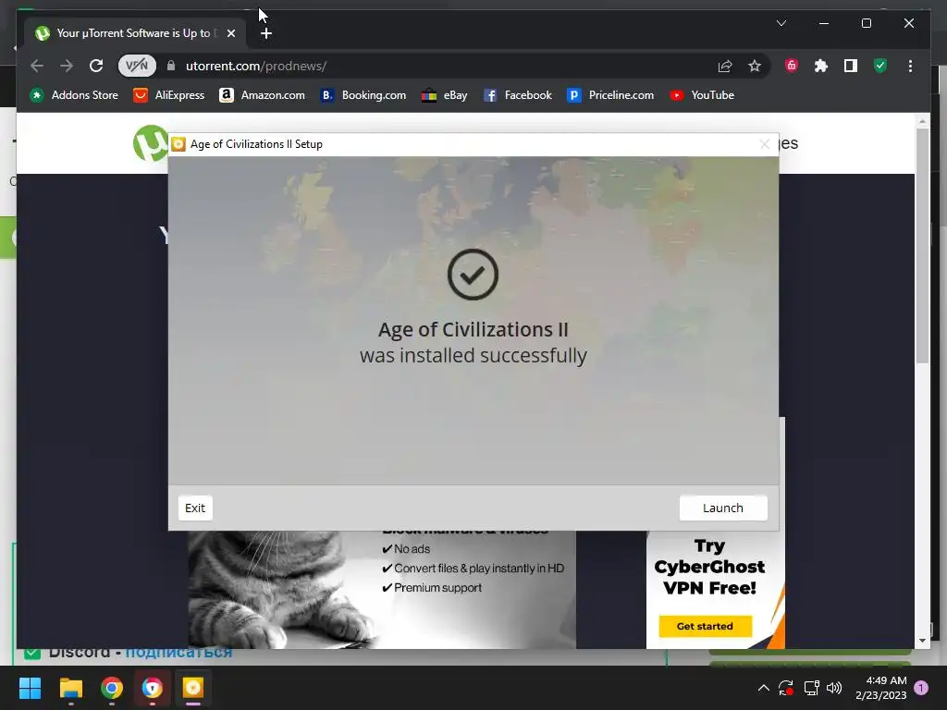This screenshot has height=710, width=947.
Task: Click the browser back arrow
Action: pos(37,66)
